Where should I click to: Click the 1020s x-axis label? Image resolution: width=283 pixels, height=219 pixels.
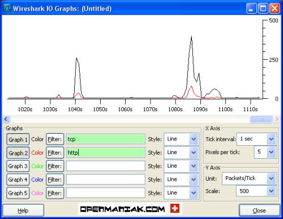click(25, 109)
